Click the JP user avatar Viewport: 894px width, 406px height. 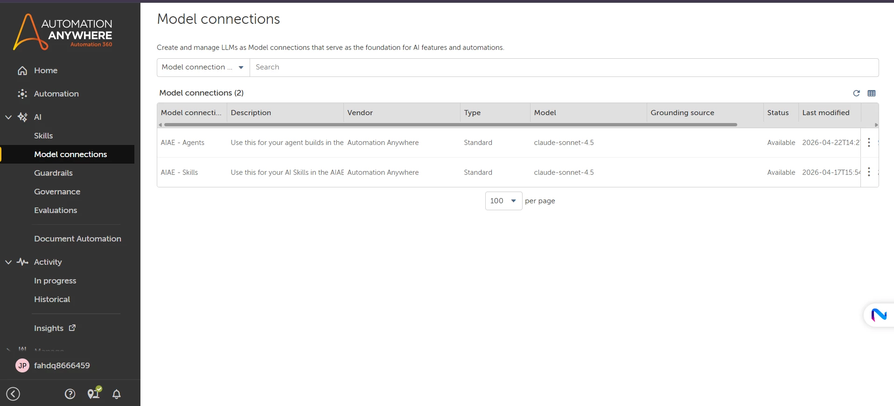[22, 365]
